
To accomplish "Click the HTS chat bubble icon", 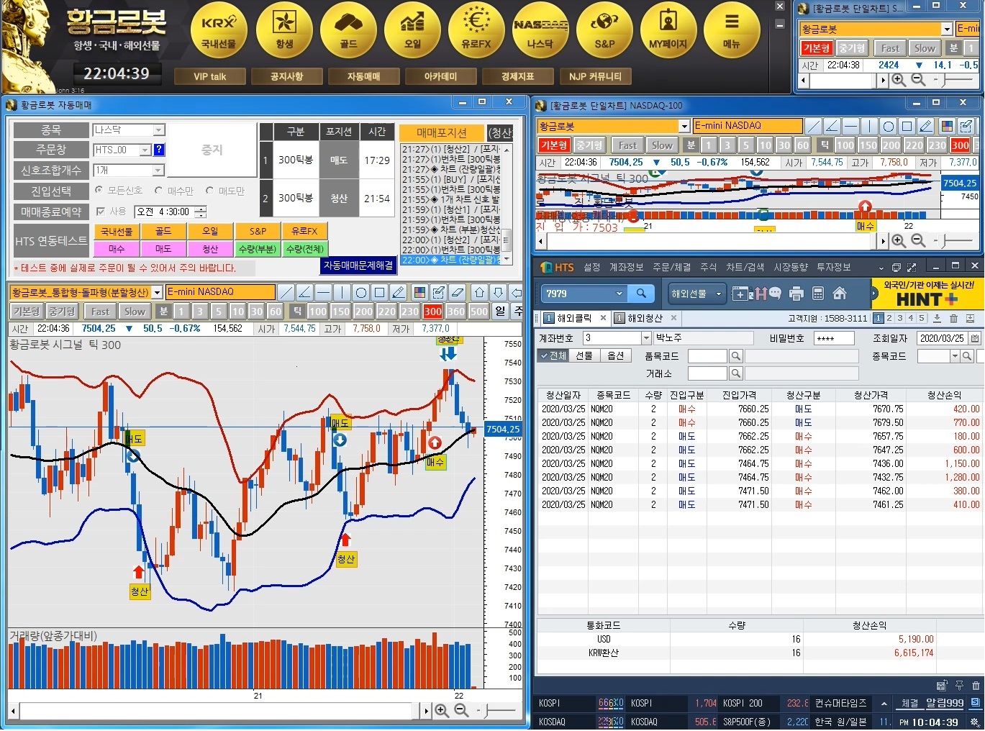I will [x=775, y=293].
